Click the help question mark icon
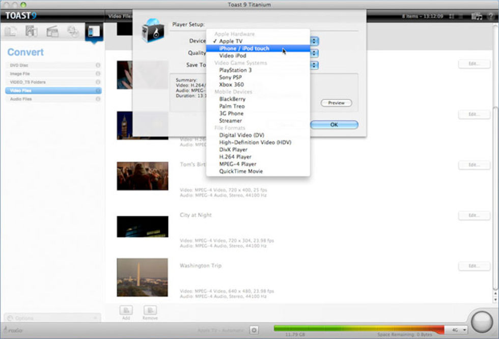499x339 pixels. coord(490,16)
